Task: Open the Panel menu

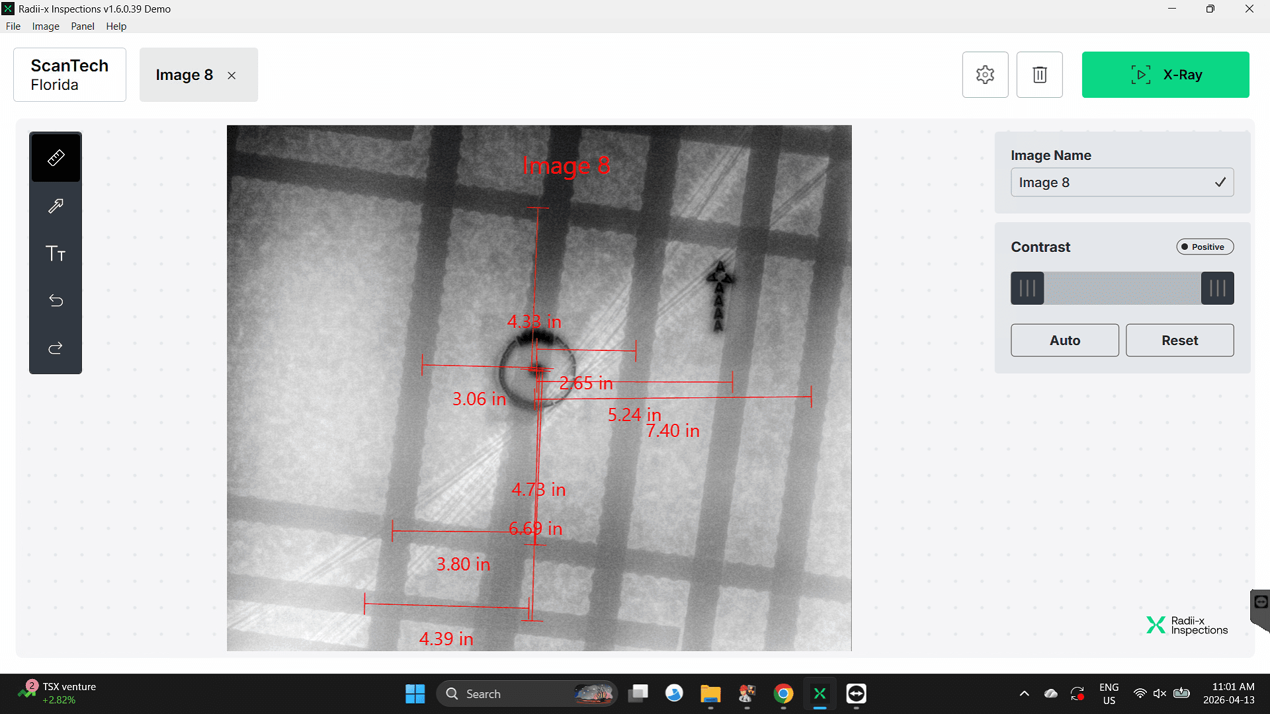Action: click(82, 26)
